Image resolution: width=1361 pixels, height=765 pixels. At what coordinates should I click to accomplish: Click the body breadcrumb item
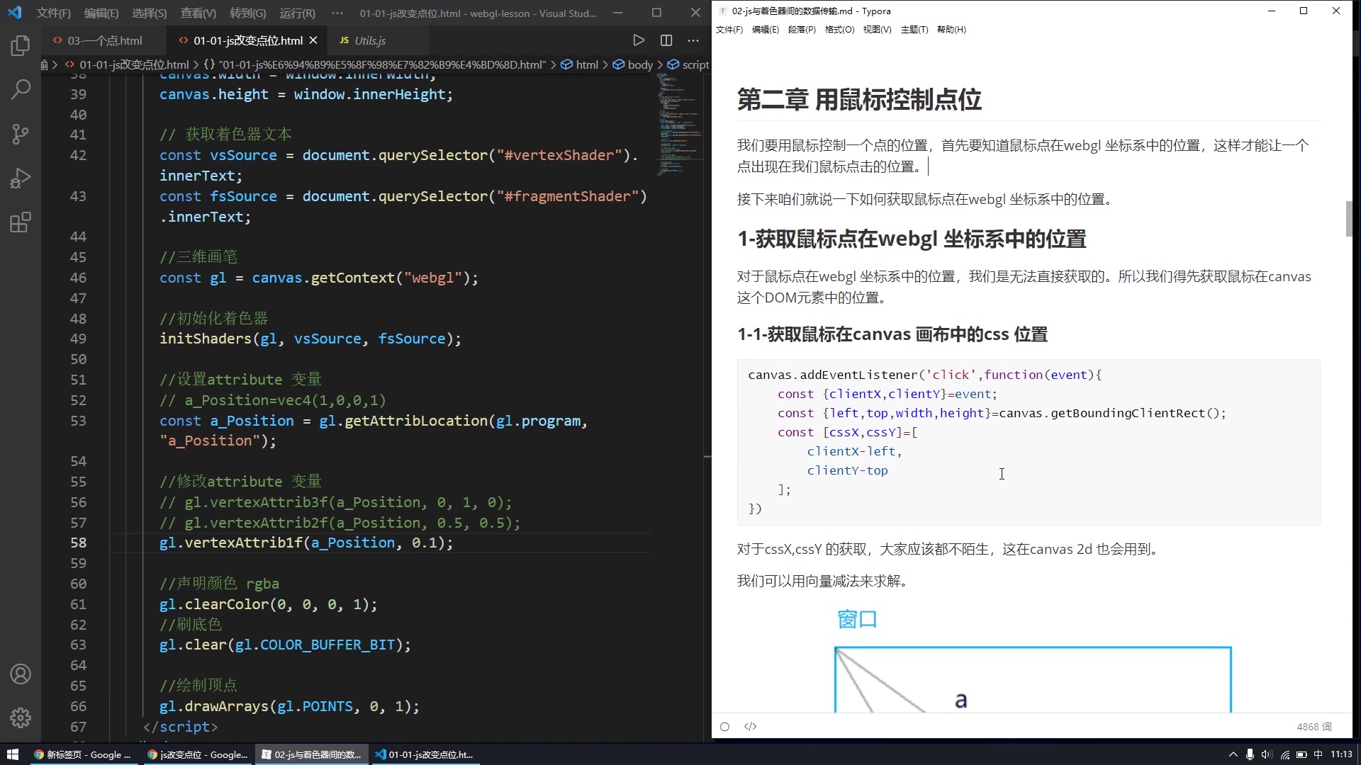point(640,64)
